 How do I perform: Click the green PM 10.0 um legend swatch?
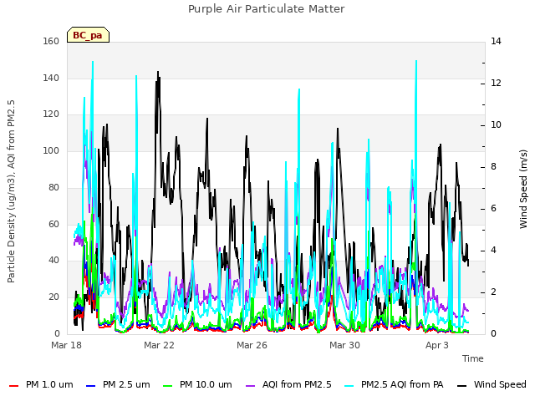coord(167,385)
